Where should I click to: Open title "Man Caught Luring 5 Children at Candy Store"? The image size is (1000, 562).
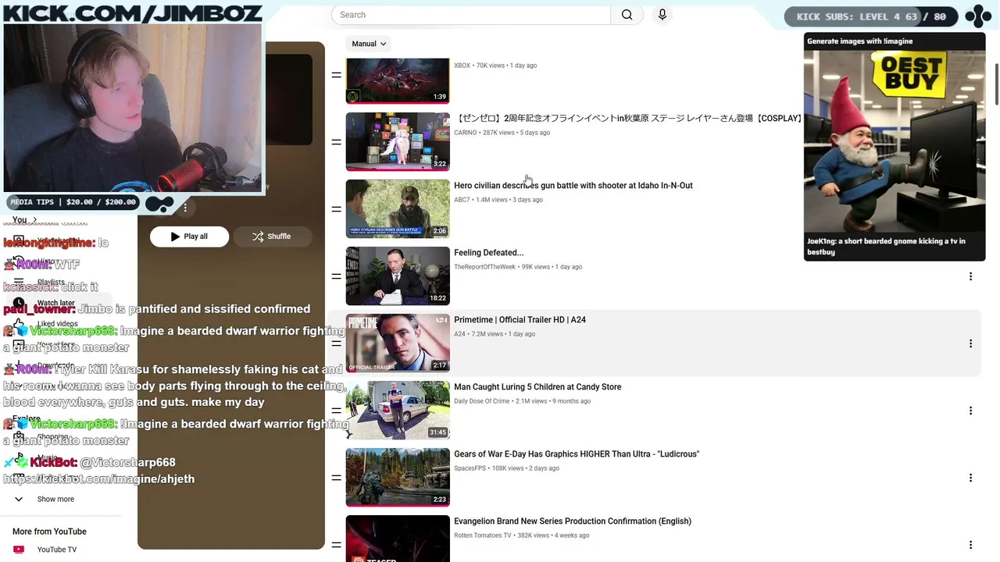click(537, 387)
